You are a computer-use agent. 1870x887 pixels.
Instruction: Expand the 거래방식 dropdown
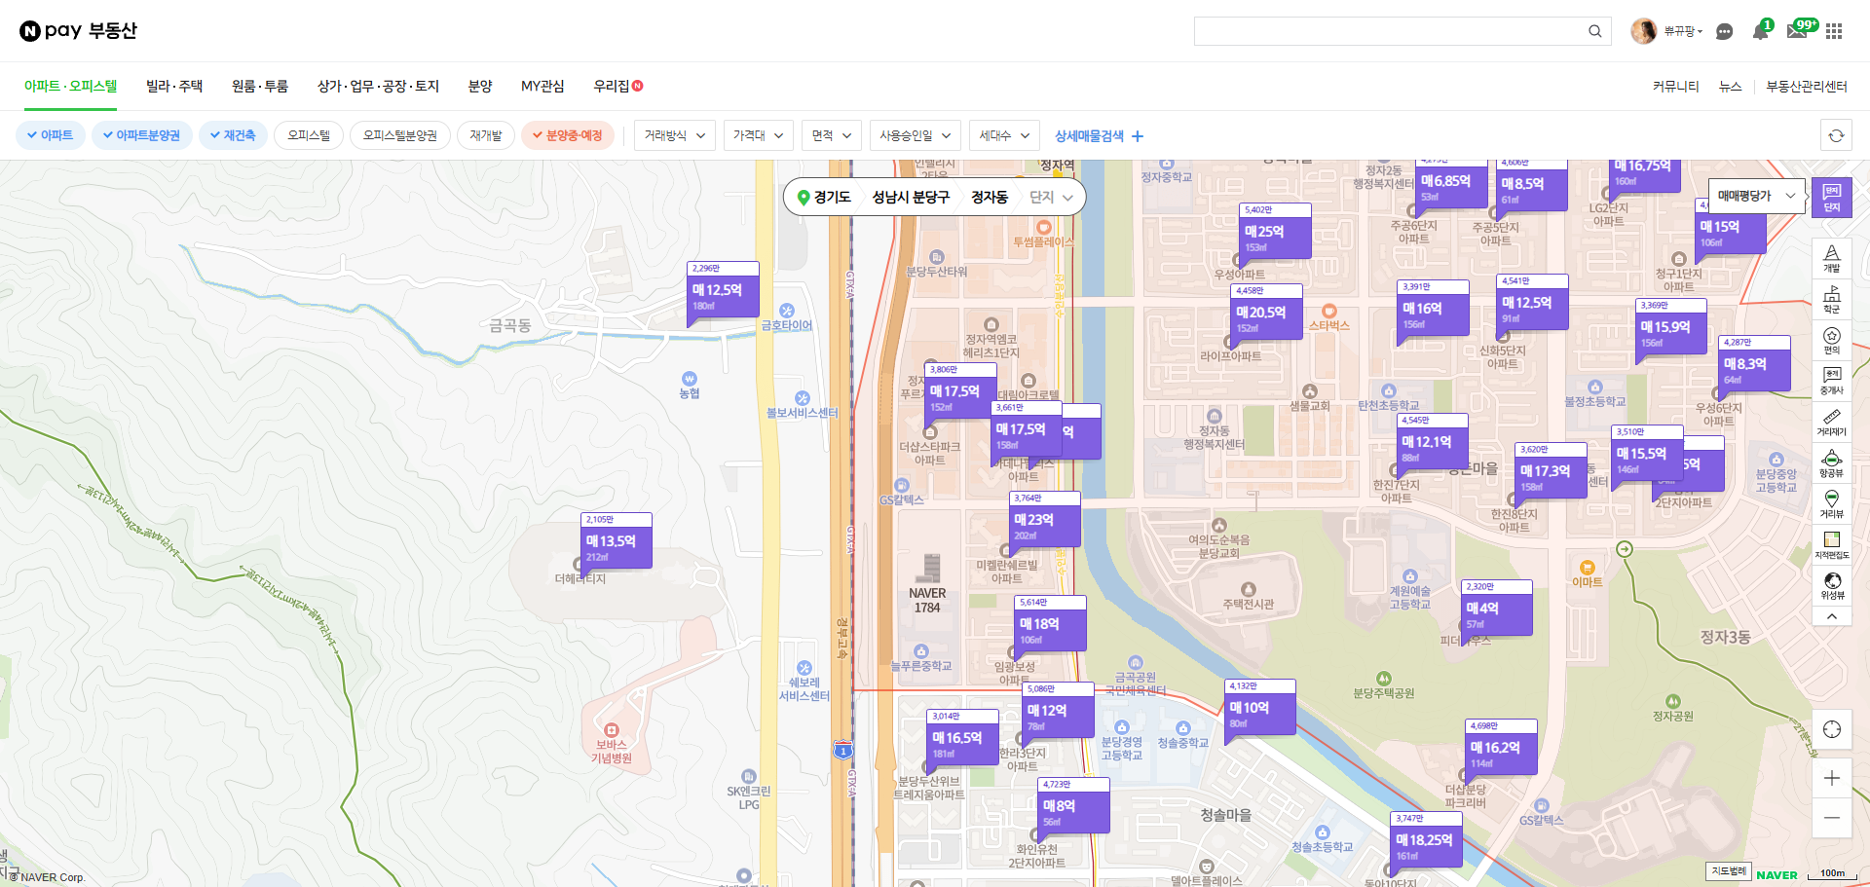pos(674,135)
